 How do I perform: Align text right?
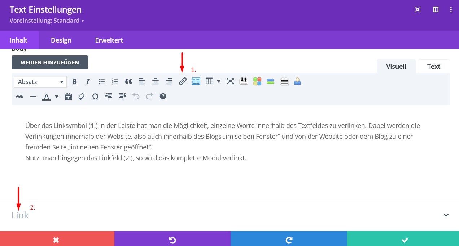(x=169, y=81)
